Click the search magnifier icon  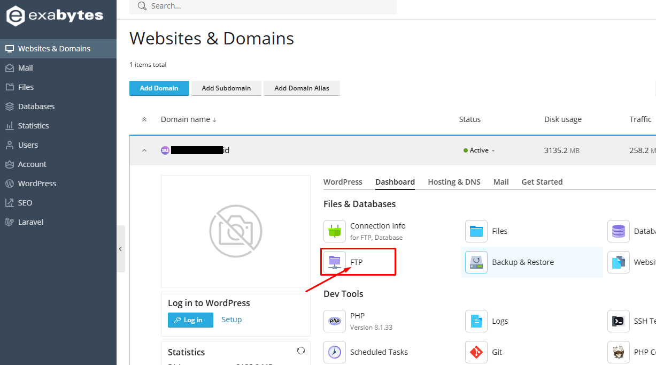click(142, 6)
